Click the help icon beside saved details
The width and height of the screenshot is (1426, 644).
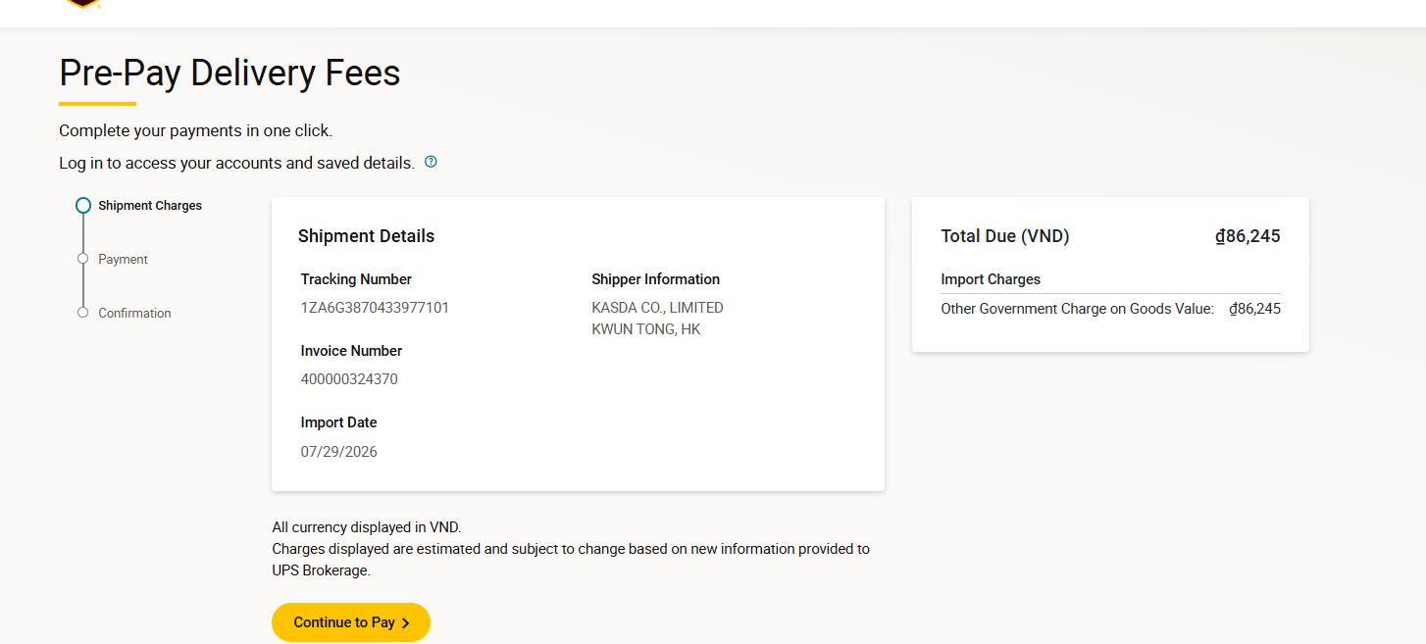[431, 162]
